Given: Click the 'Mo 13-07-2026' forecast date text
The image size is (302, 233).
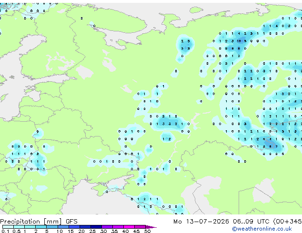Looking at the screenshot, I should [x=201, y=222].
